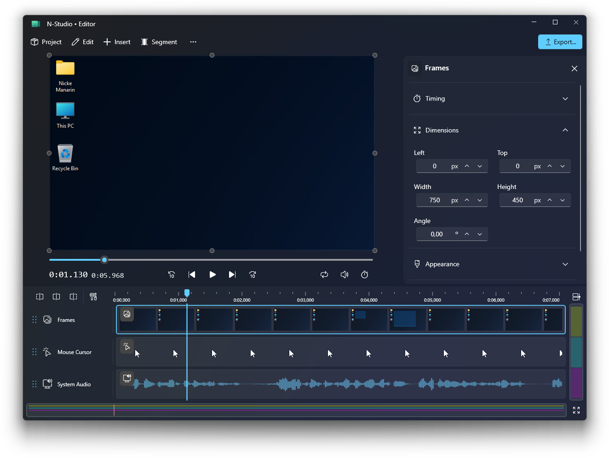The height and width of the screenshot is (458, 609).
Task: Toggle loop playback
Action: [324, 275]
